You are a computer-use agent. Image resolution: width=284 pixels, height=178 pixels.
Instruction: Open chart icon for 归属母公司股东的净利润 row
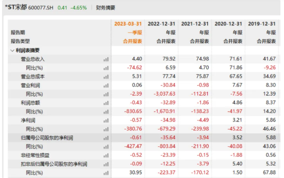(x=106, y=138)
